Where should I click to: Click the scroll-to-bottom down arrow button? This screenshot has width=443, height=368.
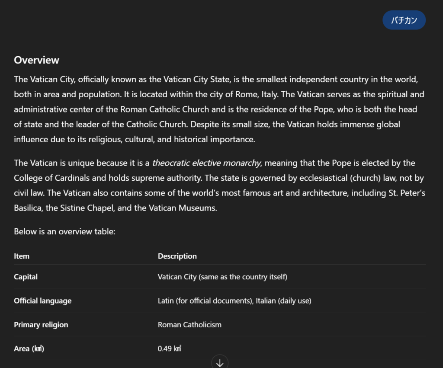point(220,362)
